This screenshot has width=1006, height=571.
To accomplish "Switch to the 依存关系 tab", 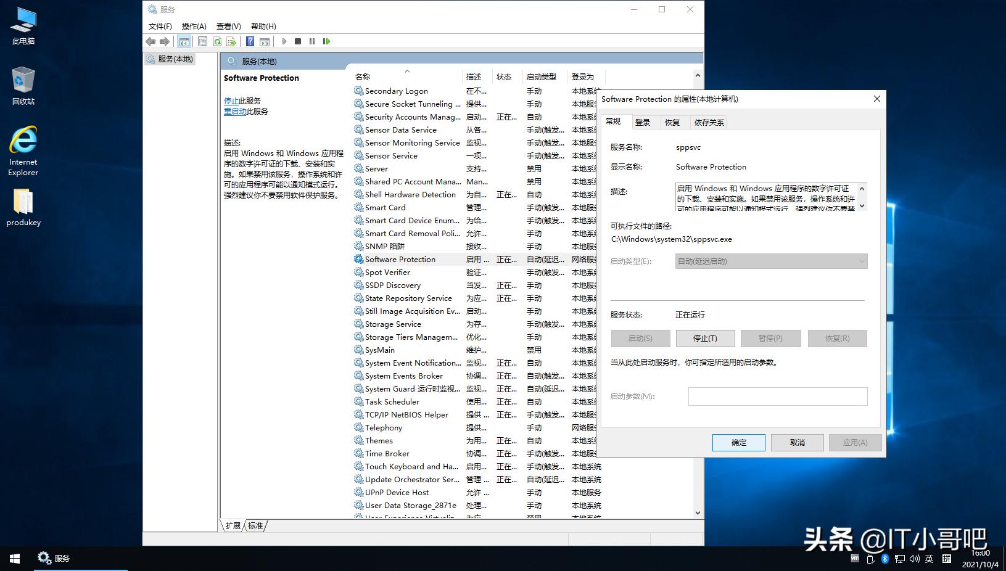I will coord(708,122).
